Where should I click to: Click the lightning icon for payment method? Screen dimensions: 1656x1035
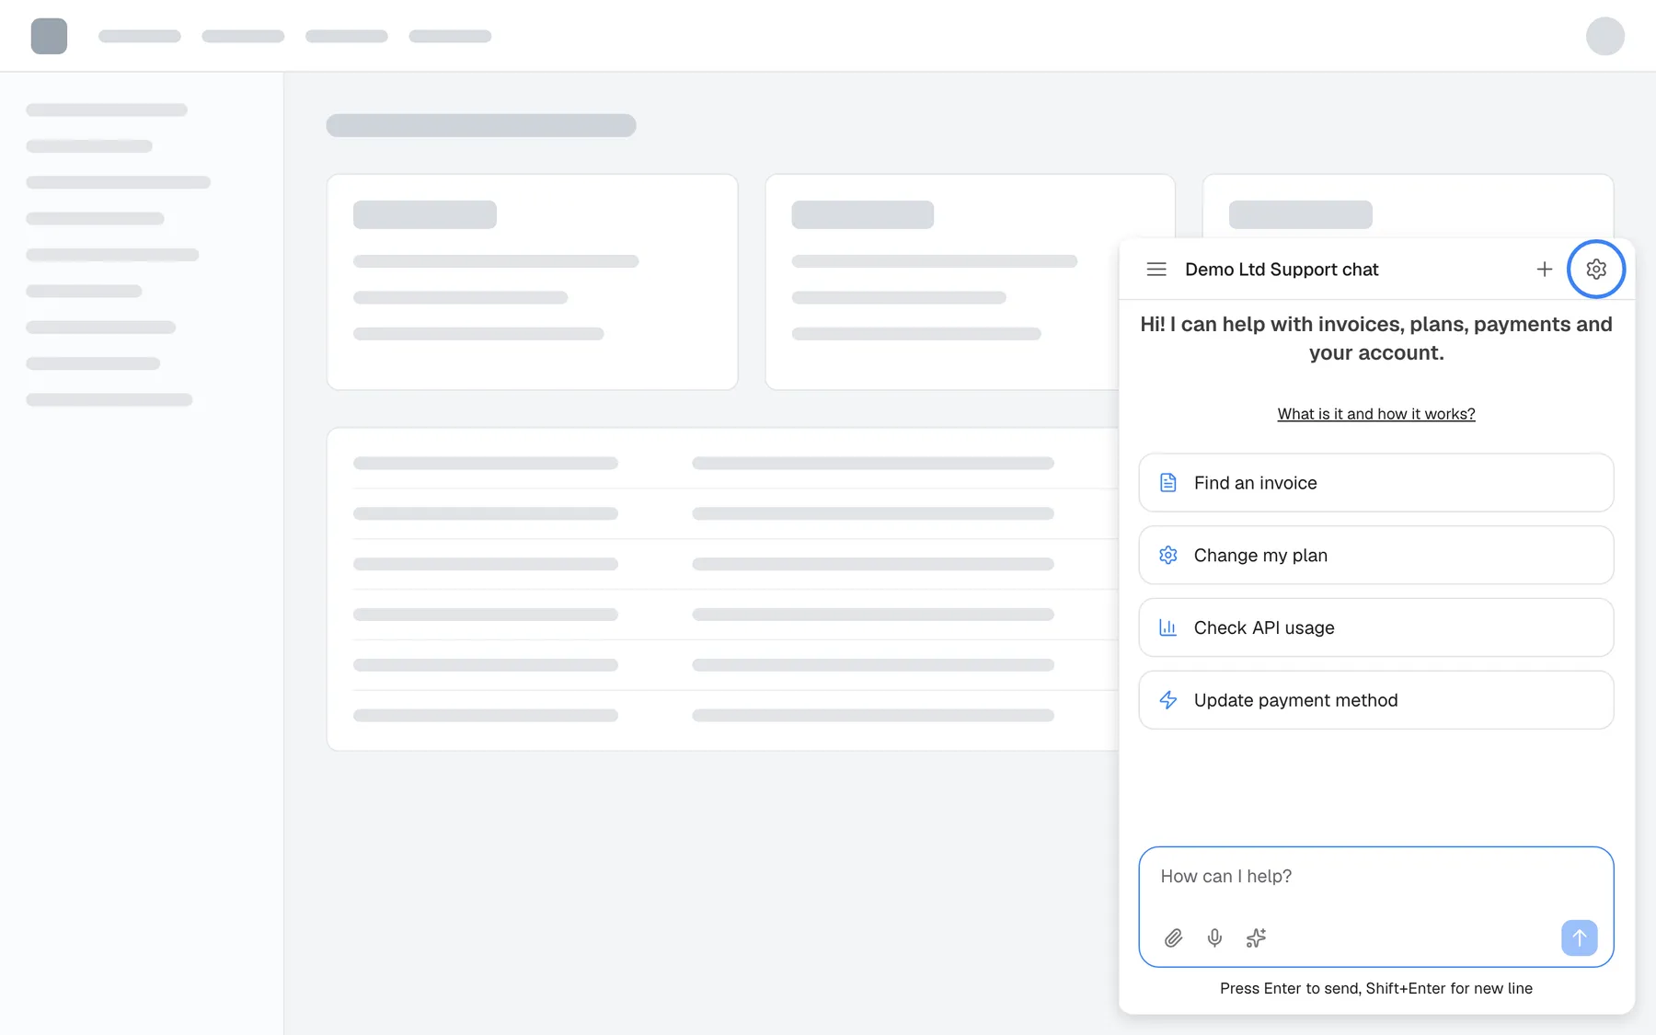point(1168,700)
